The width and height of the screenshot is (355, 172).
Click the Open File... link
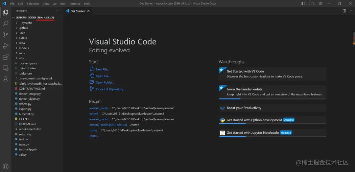pos(103,76)
